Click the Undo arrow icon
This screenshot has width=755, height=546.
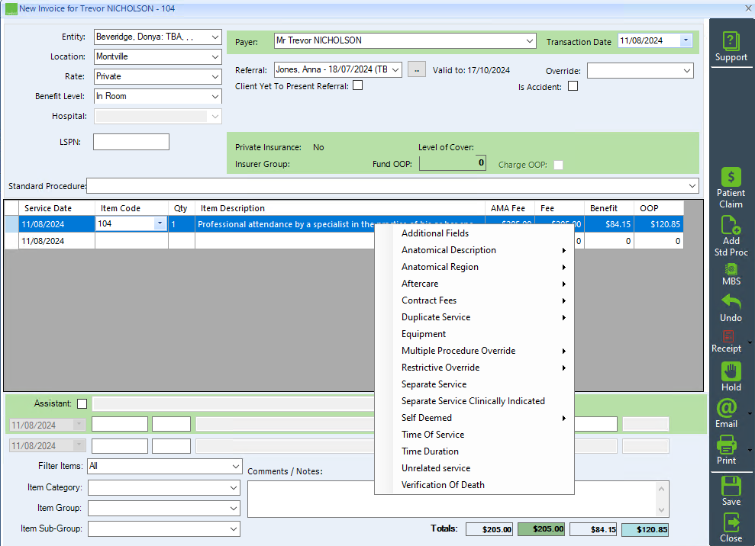pos(731,302)
